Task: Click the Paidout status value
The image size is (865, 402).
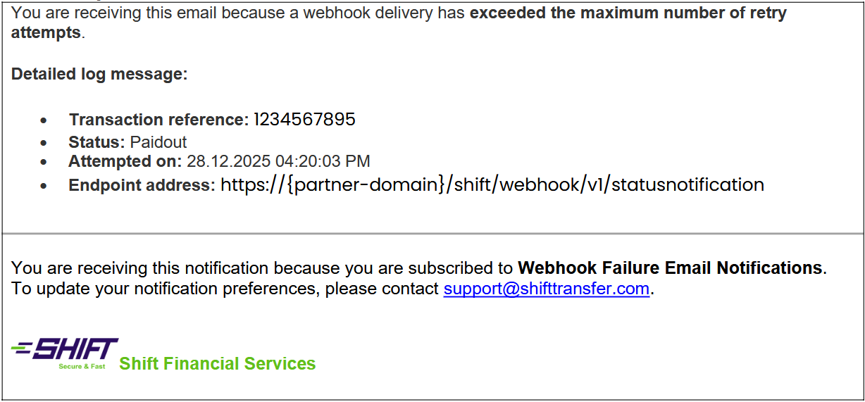Action: tap(158, 142)
